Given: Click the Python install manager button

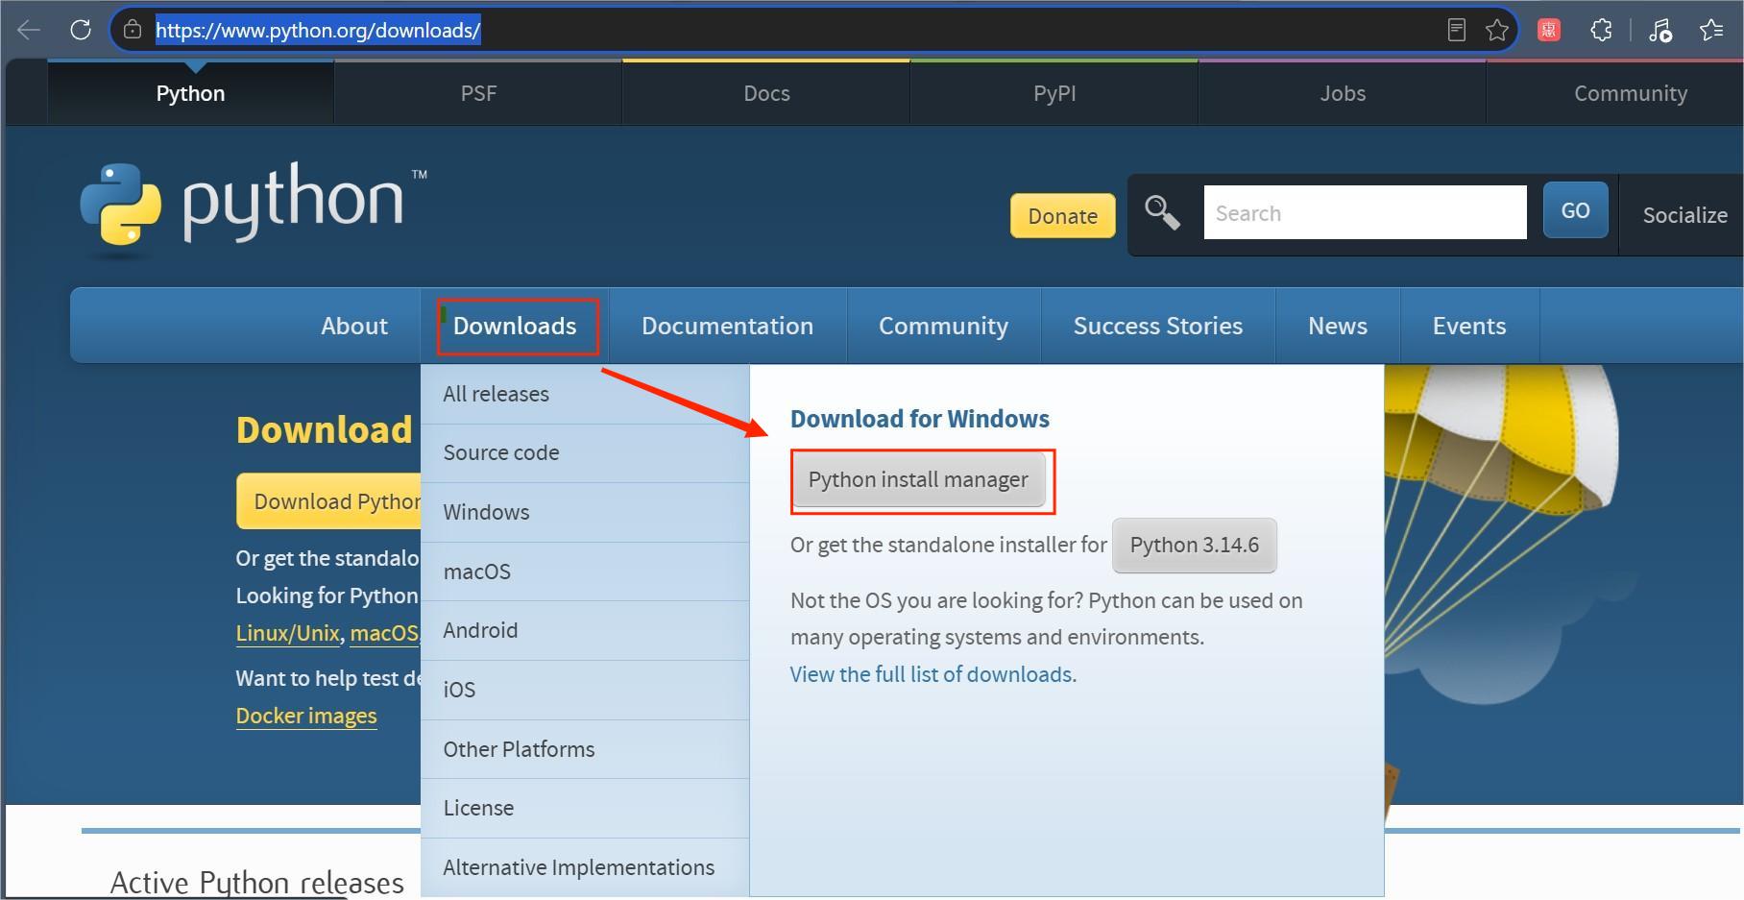Looking at the screenshot, I should (x=918, y=479).
